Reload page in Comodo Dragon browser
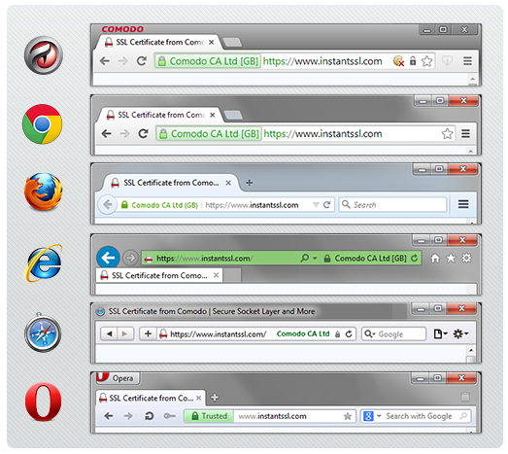508x454 pixels. point(142,61)
